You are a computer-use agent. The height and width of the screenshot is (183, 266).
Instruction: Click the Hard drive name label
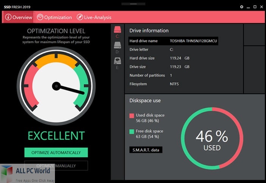tap(144, 41)
